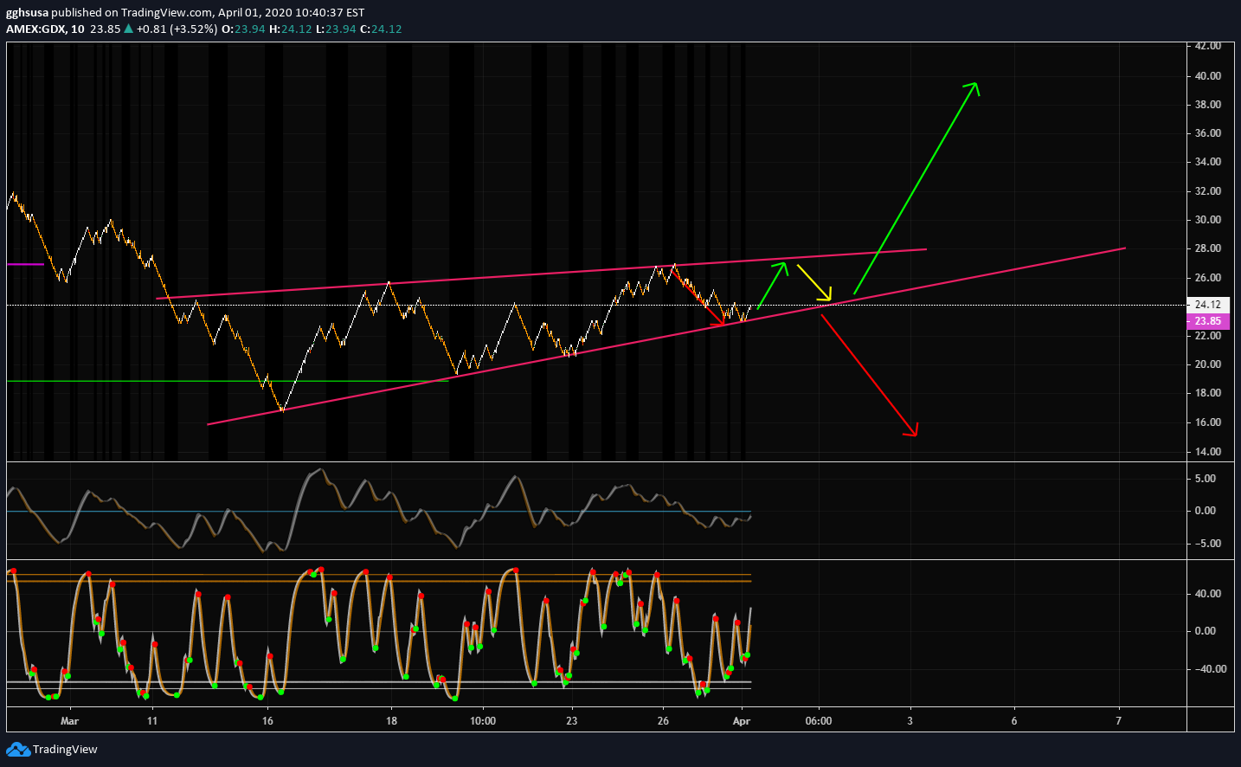
Task: Click the 28.00 price axis label
Action: point(1208,248)
